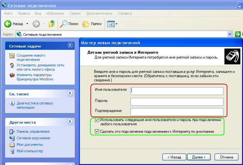
Task: Open the Файл menu
Action: click(x=8, y=13)
